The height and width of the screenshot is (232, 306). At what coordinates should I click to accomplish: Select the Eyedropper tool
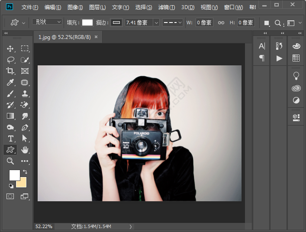coord(10,82)
